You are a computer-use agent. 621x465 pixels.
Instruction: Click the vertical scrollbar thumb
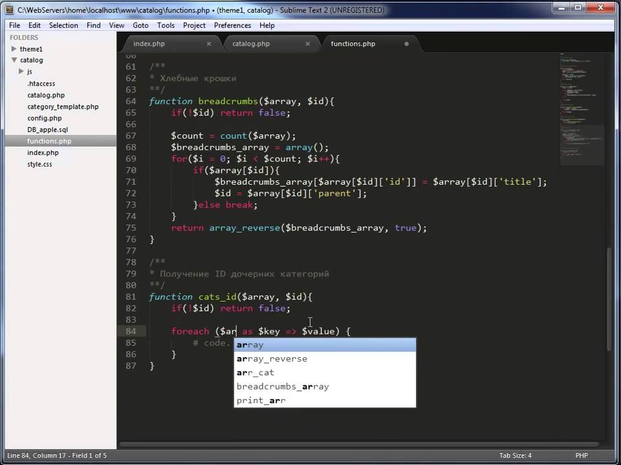coord(609,298)
